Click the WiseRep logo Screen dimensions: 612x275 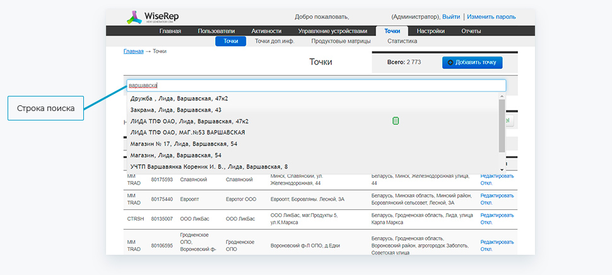point(153,18)
